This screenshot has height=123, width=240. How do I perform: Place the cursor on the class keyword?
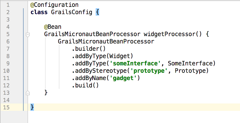(x=39, y=12)
